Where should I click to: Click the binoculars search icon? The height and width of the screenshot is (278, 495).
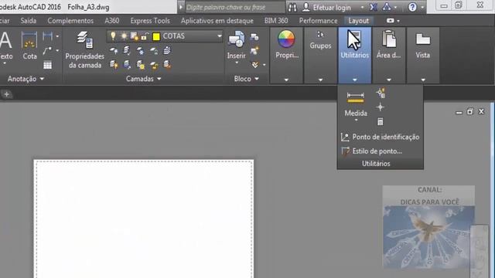coord(292,7)
